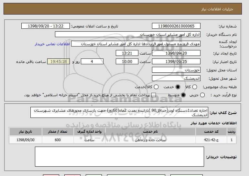Choose the متوسط purchase process option
249x176 pixels.
[x=183, y=95]
